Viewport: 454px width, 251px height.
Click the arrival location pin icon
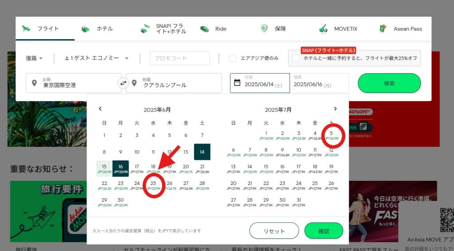(x=134, y=83)
